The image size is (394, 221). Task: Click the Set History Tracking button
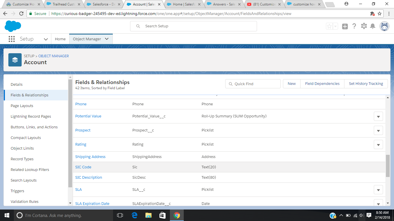[x=366, y=84]
